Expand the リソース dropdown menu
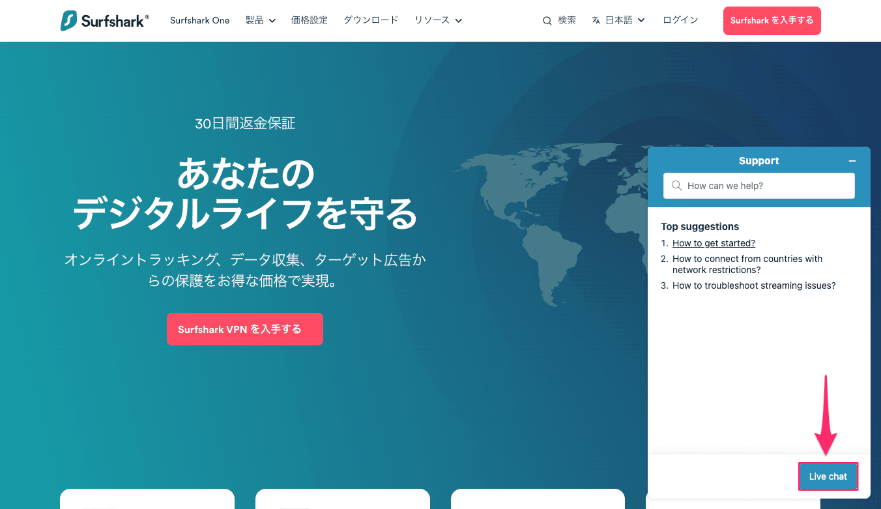Screen dimensions: 881x509 438,20
